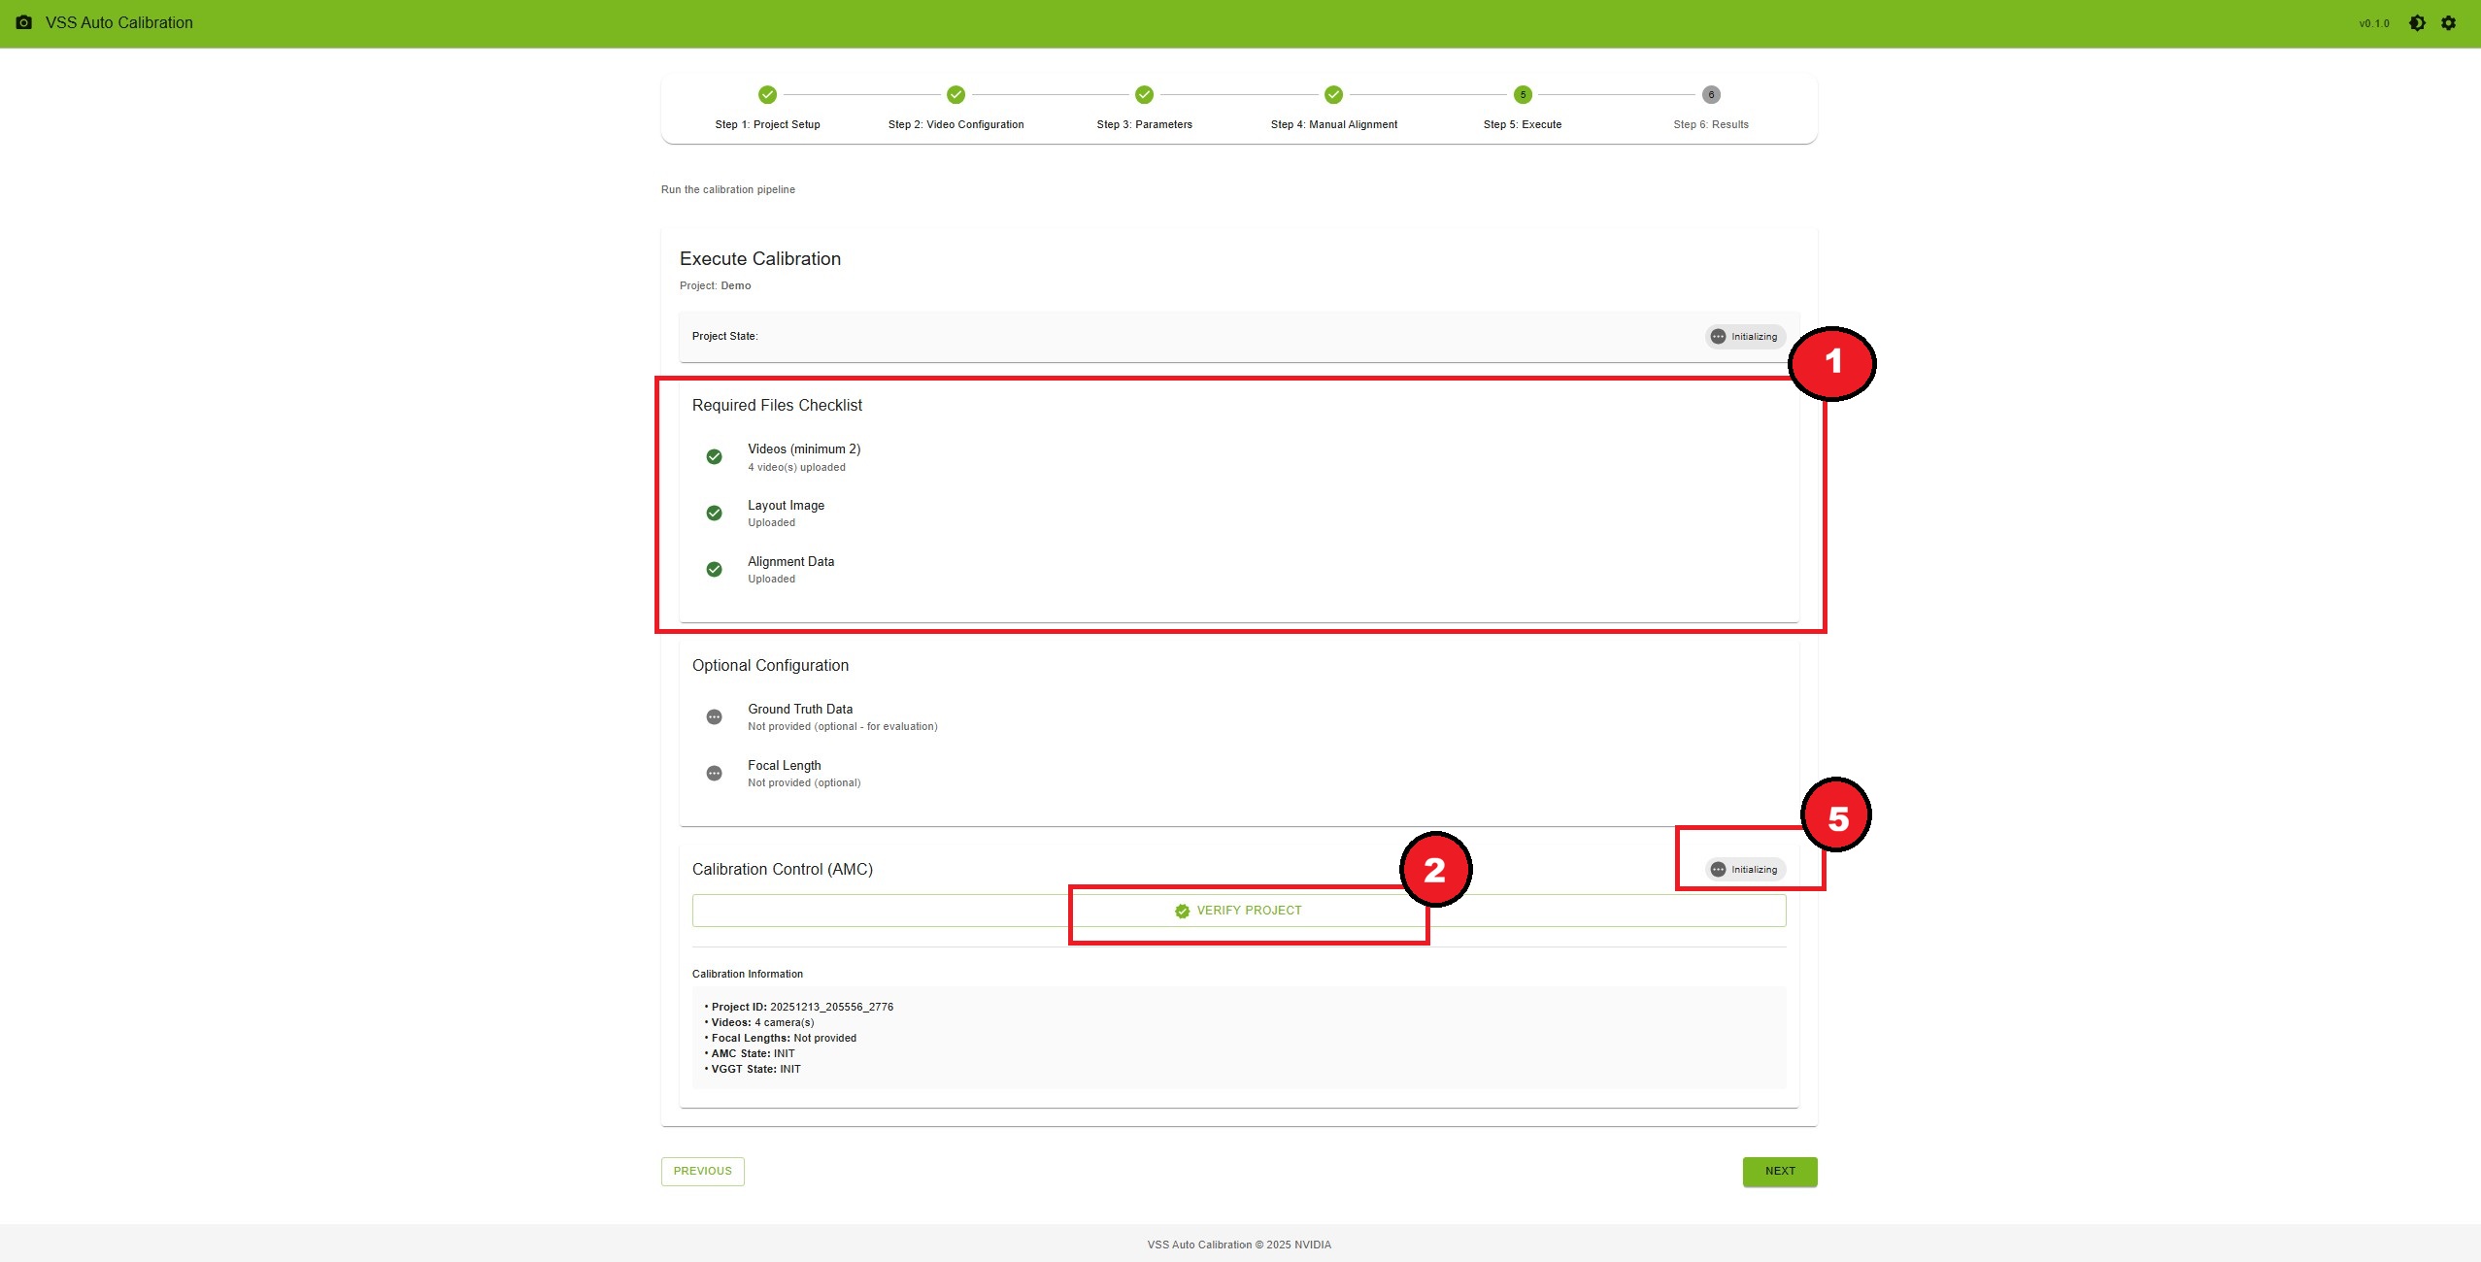Click the Videos checklist checkmark icon
The image size is (2481, 1262).
coord(716,456)
